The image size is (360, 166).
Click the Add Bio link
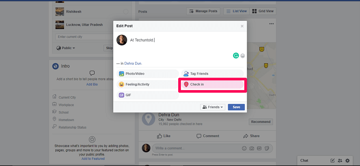[92, 84]
